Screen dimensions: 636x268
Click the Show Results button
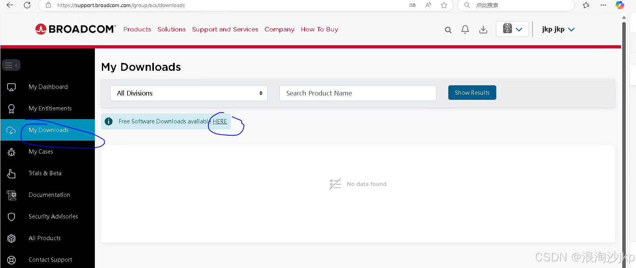[x=472, y=93]
